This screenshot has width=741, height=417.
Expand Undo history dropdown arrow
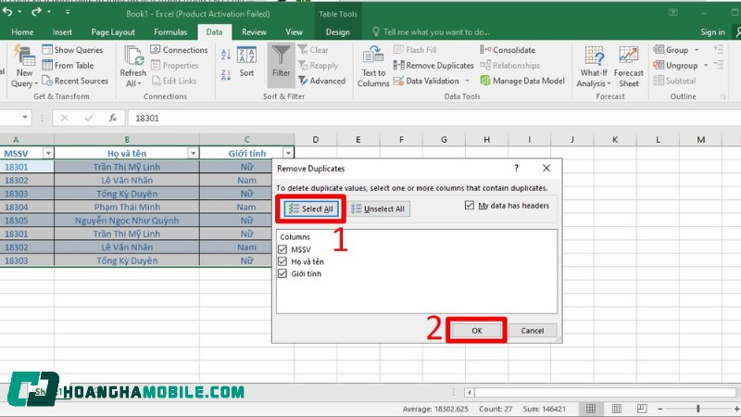coord(19,12)
